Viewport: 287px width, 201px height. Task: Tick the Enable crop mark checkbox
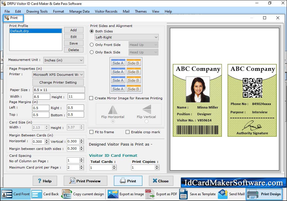click(128, 132)
